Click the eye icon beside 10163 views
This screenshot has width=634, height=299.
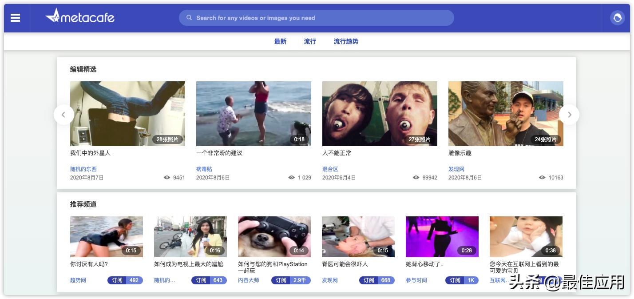tap(542, 177)
